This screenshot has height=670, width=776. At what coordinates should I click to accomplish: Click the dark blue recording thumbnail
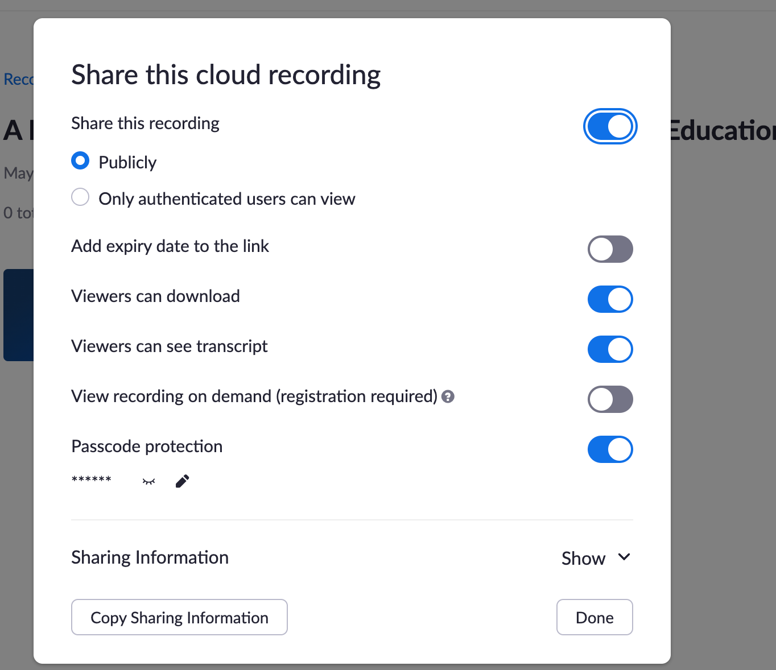[18, 315]
